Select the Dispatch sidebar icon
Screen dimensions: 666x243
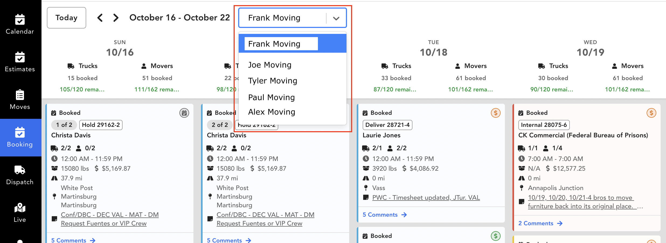coord(20,175)
